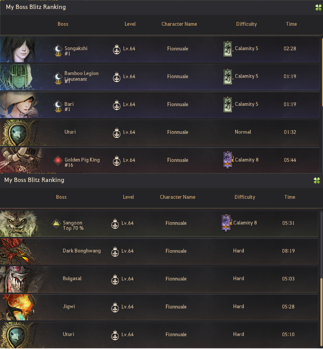
Task: Click the Boss column header in top panel
Action: click(x=63, y=24)
